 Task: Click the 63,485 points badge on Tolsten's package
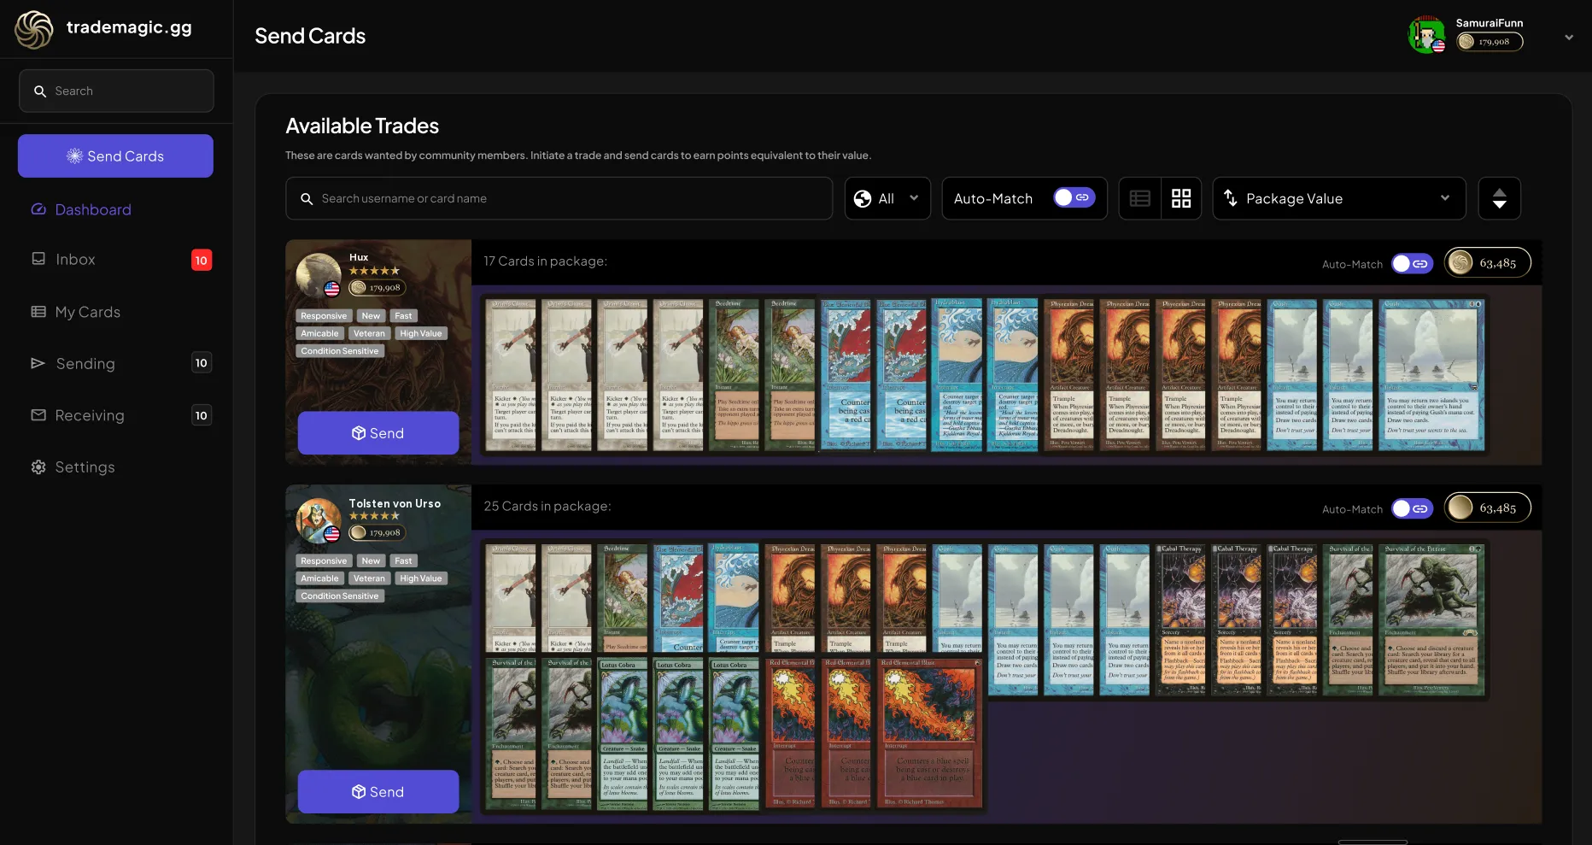tap(1487, 508)
